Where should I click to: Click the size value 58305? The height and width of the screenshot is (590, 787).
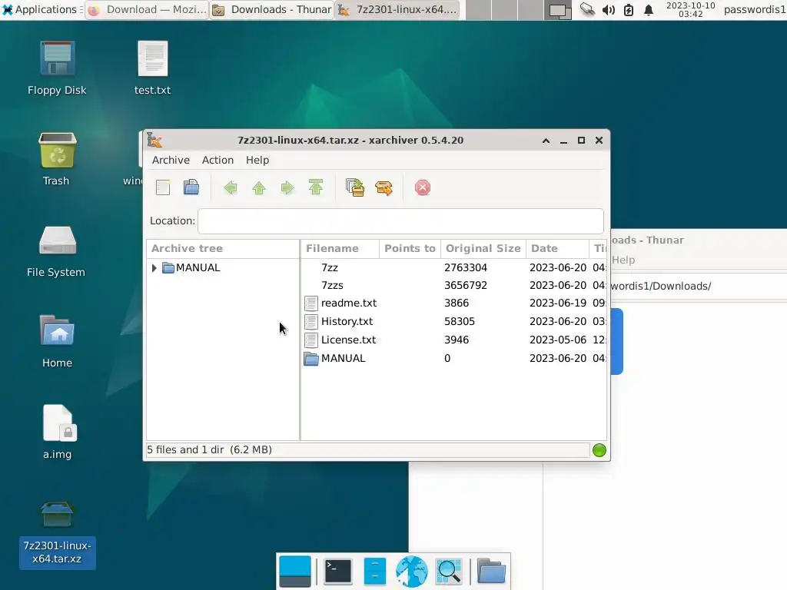460,322
